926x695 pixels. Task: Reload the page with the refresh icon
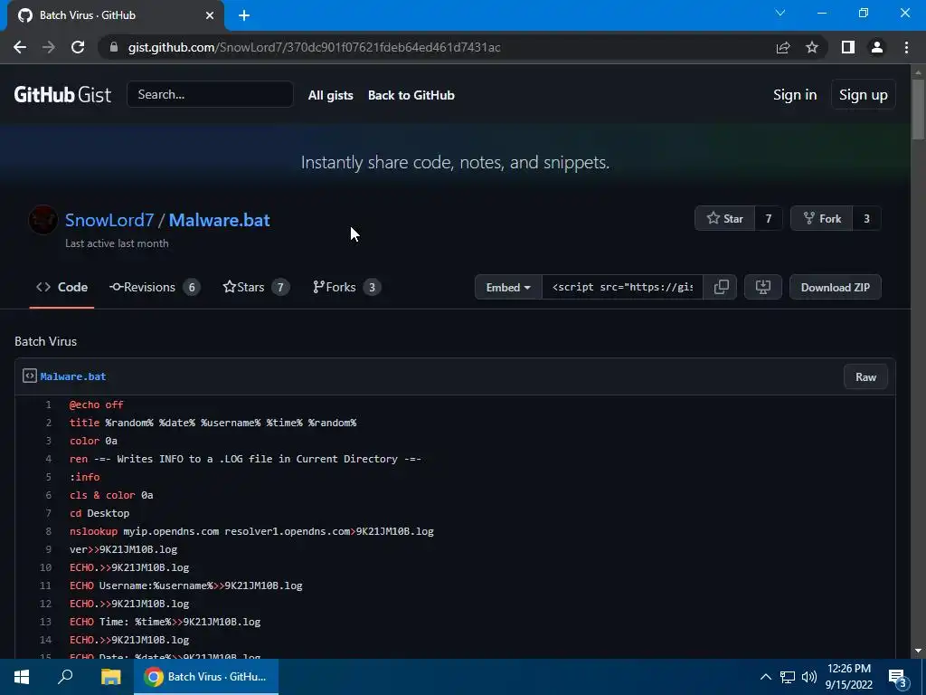[78, 47]
